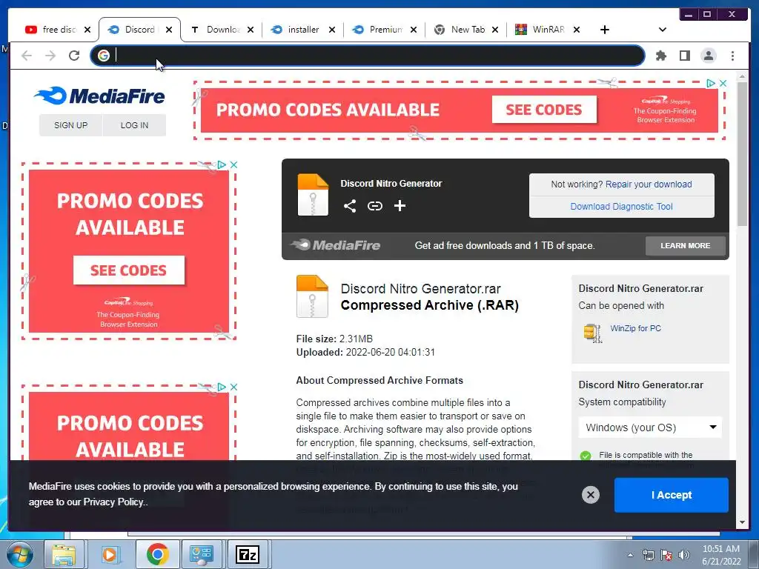Image resolution: width=759 pixels, height=569 pixels.
Task: Open the Action Center flag icon
Action: pos(666,556)
